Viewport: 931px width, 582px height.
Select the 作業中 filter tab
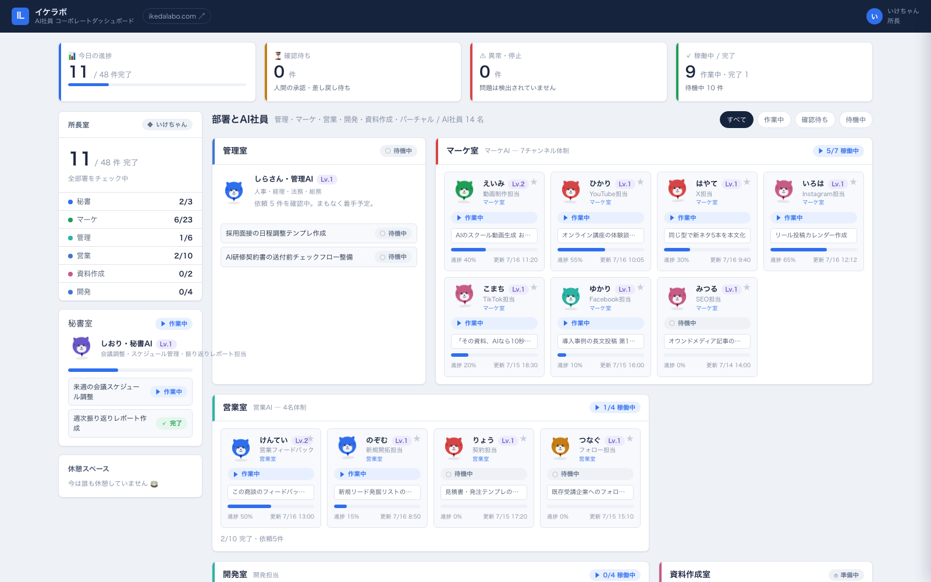click(x=774, y=120)
